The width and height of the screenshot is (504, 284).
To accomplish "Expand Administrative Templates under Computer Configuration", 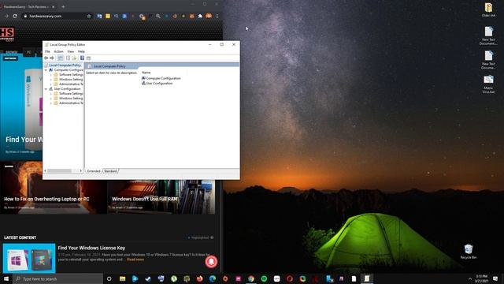I will [x=50, y=84].
